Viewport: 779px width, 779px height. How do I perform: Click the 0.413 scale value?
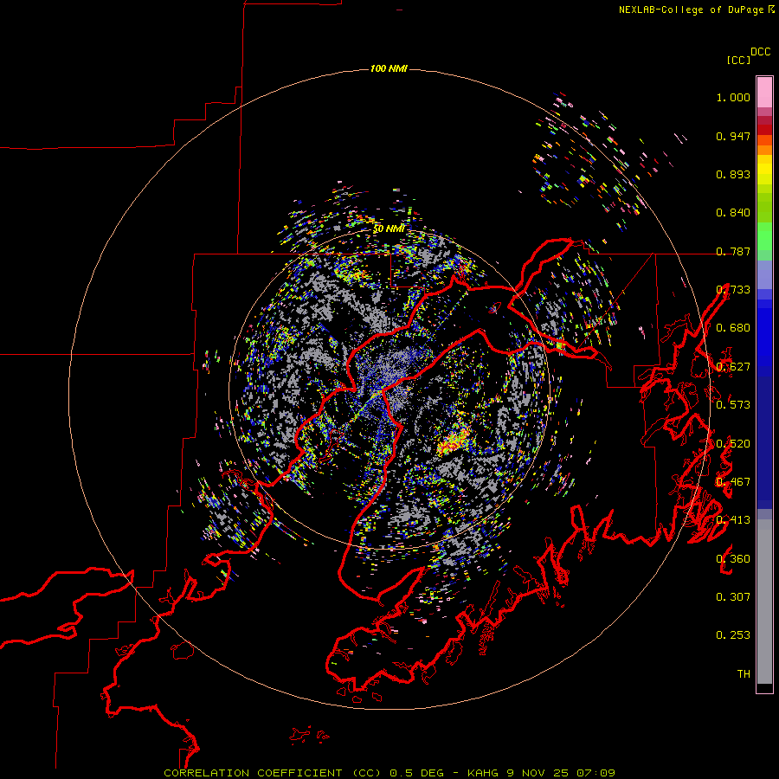pos(733,520)
